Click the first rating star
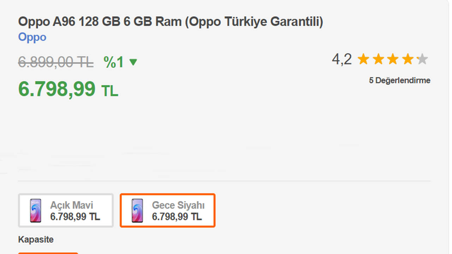This screenshot has width=452, height=254. point(363,59)
